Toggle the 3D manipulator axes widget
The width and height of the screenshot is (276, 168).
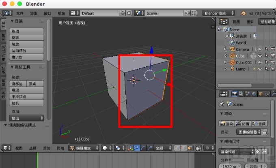coord(130,148)
